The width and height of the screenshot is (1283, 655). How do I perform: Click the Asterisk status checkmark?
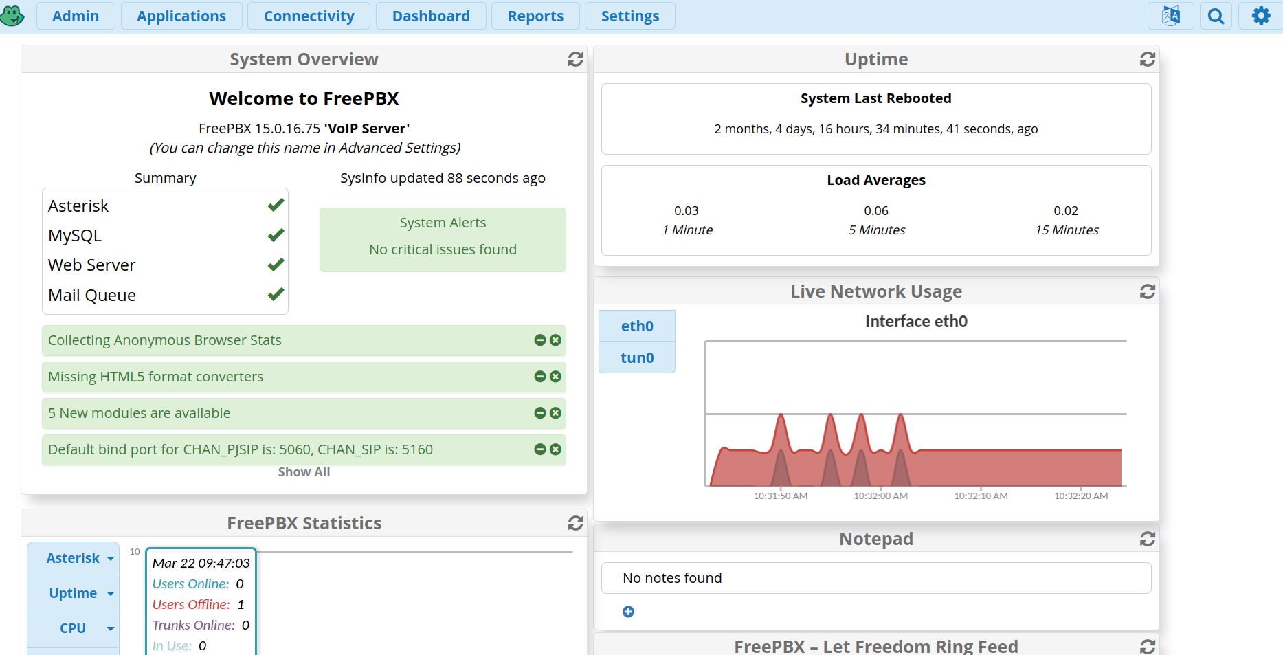[x=276, y=205]
